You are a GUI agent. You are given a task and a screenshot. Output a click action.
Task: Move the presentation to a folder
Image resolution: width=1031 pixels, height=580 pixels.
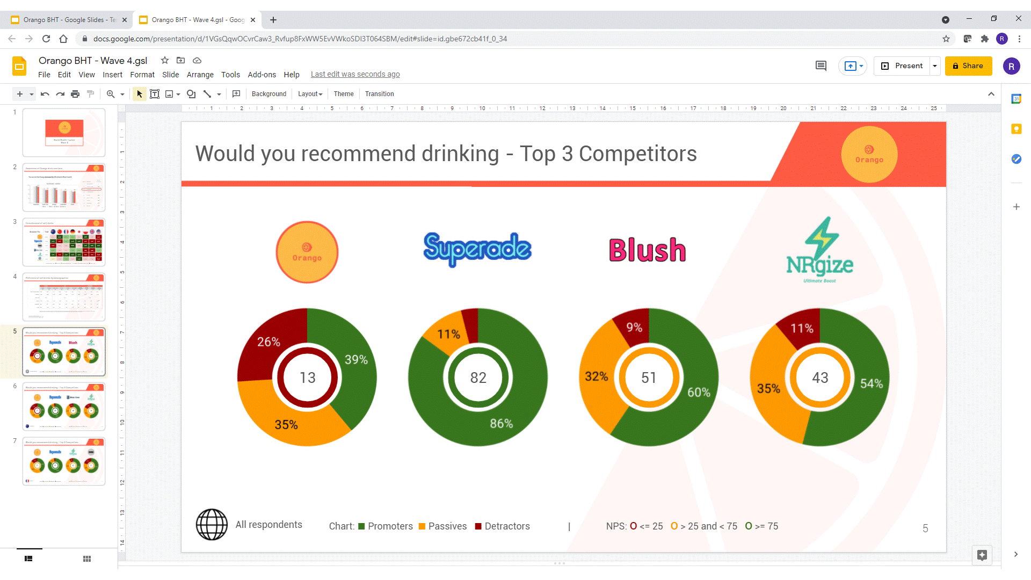point(181,60)
